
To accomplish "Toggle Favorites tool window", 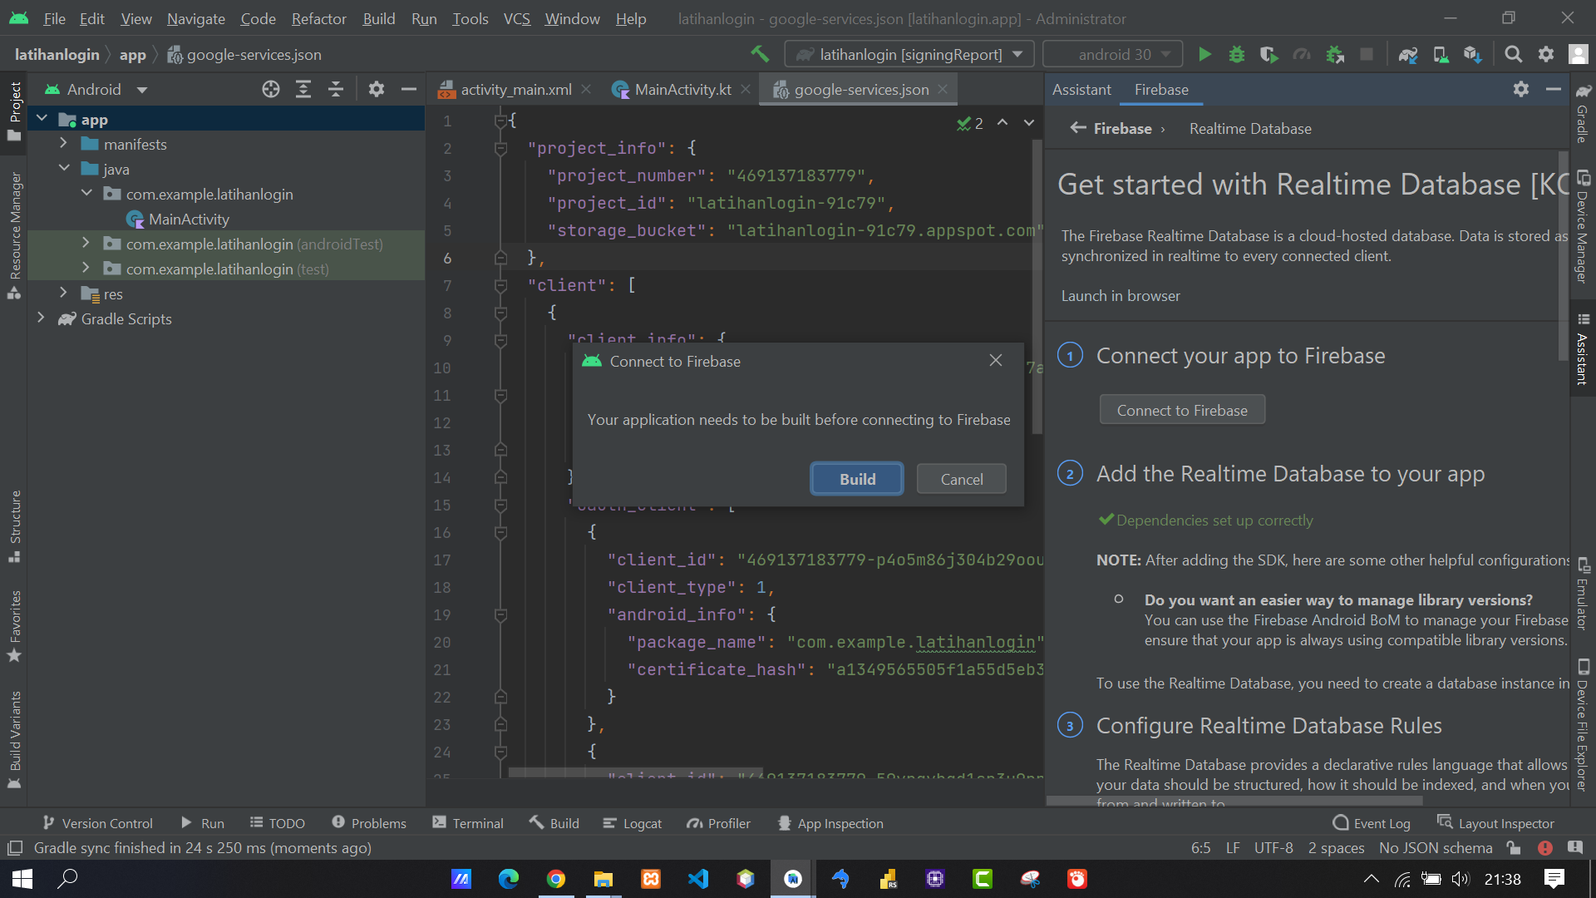I will (x=14, y=626).
